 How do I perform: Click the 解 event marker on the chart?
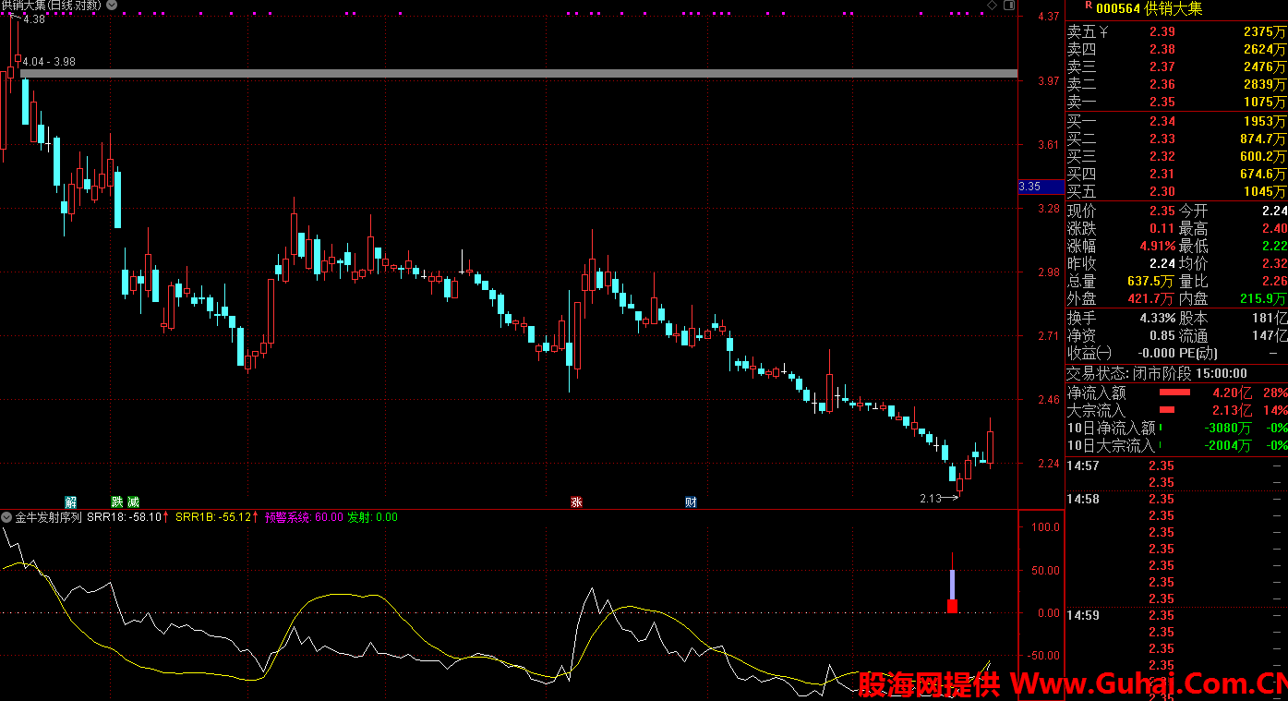coord(70,502)
